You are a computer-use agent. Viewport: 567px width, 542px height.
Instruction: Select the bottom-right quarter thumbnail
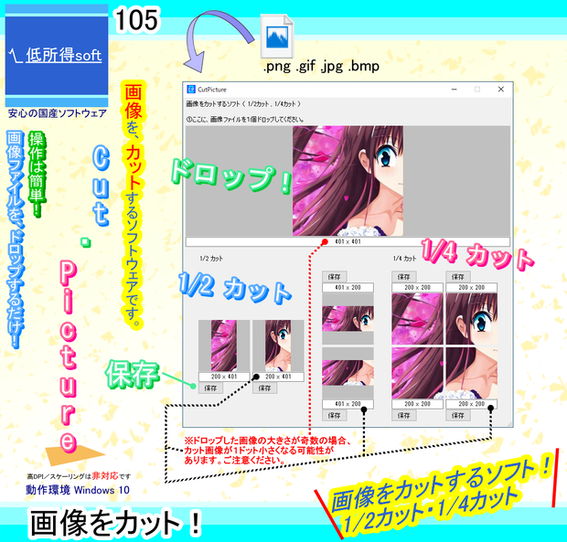tap(472, 373)
